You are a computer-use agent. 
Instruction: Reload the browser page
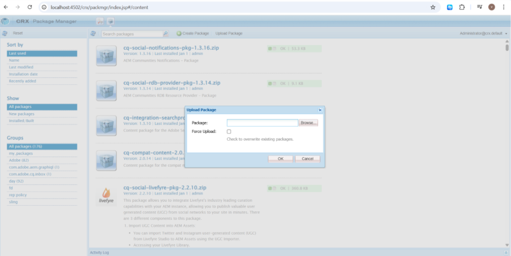[29, 7]
